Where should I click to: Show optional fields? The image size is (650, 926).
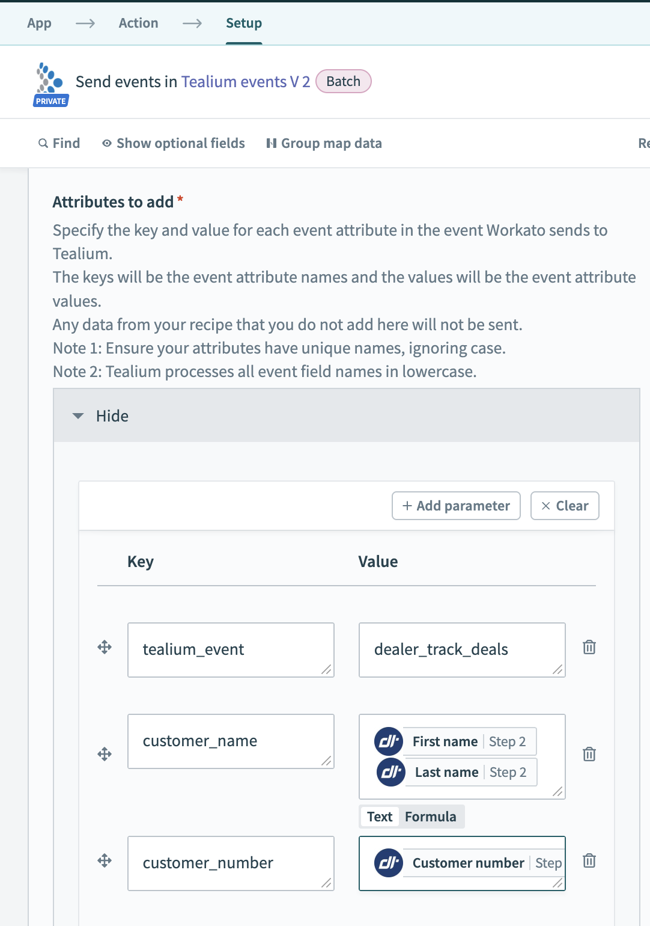click(174, 143)
